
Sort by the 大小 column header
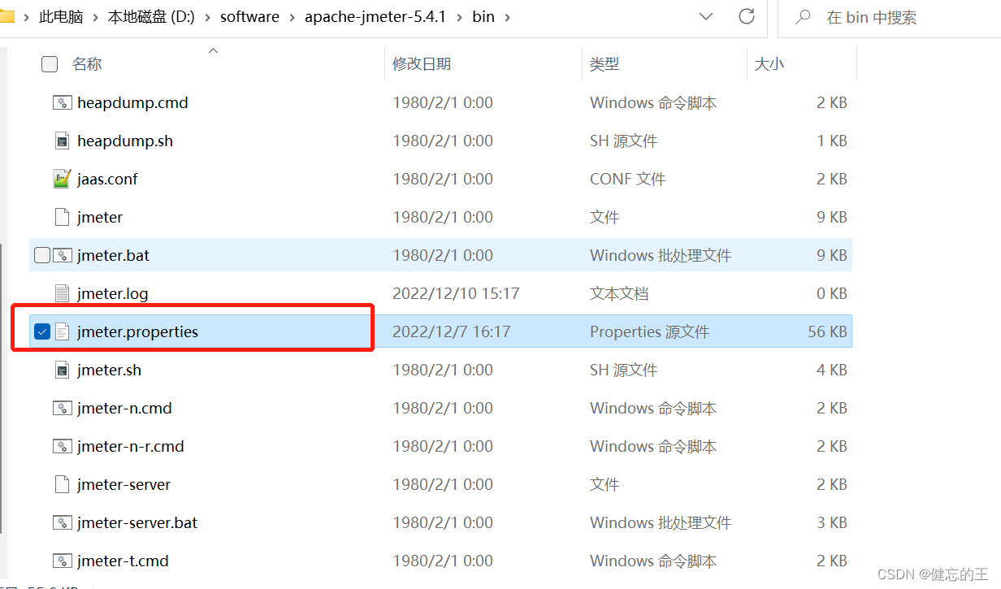tap(769, 64)
